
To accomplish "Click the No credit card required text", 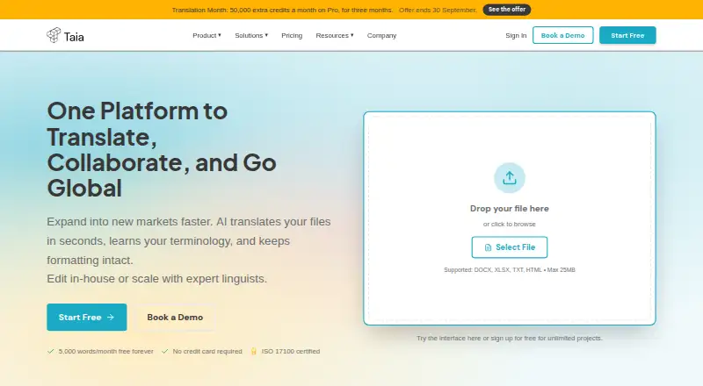I will click(x=207, y=352).
